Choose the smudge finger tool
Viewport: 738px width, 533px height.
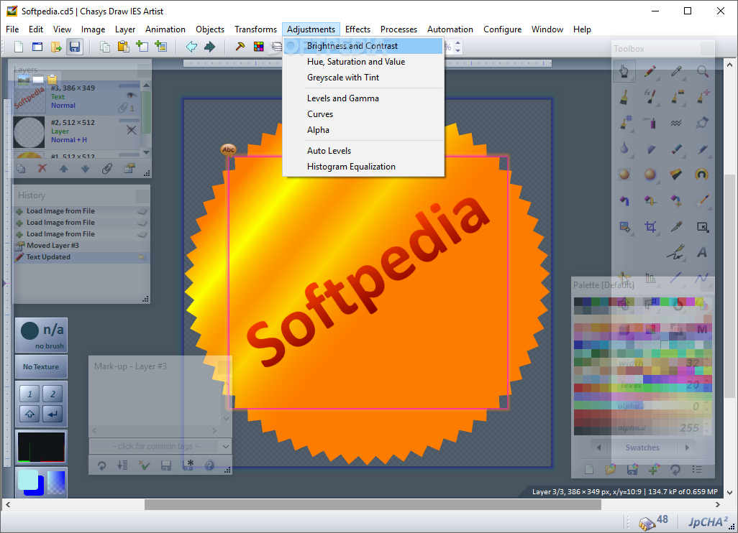[x=702, y=123]
